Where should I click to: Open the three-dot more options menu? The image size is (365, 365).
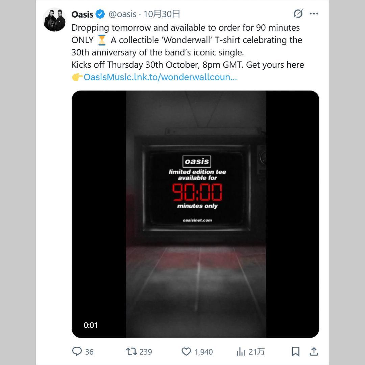(x=314, y=14)
